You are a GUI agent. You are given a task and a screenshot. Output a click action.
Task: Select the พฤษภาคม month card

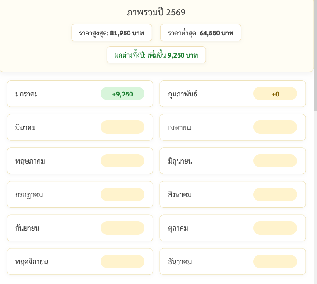[54, 161]
